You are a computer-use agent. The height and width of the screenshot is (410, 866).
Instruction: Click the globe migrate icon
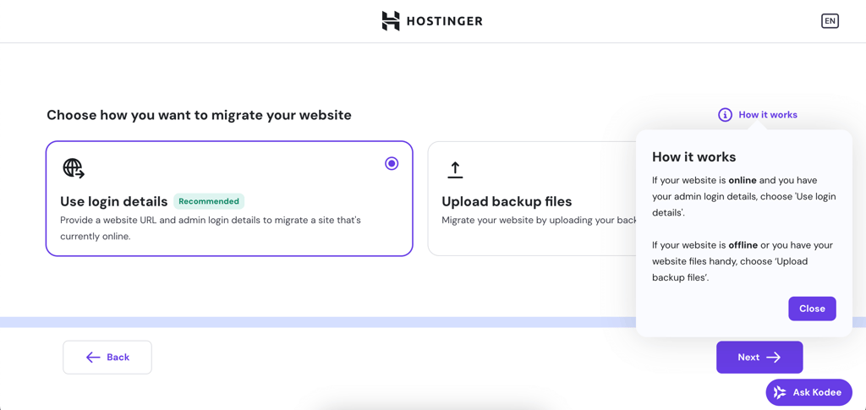pos(74,168)
